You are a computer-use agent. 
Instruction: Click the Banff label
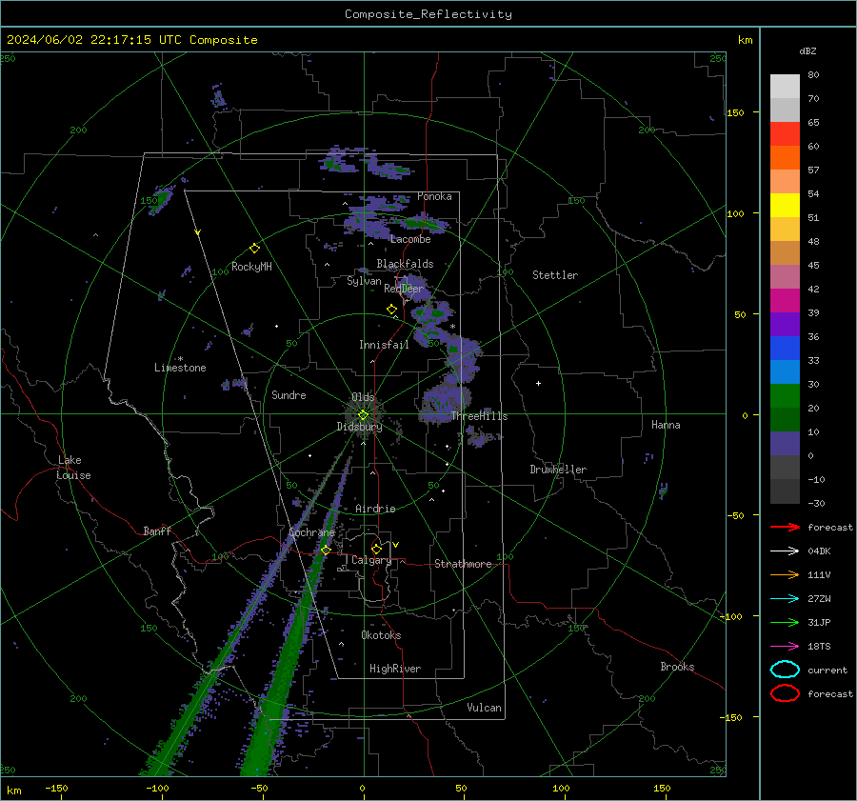tap(157, 531)
